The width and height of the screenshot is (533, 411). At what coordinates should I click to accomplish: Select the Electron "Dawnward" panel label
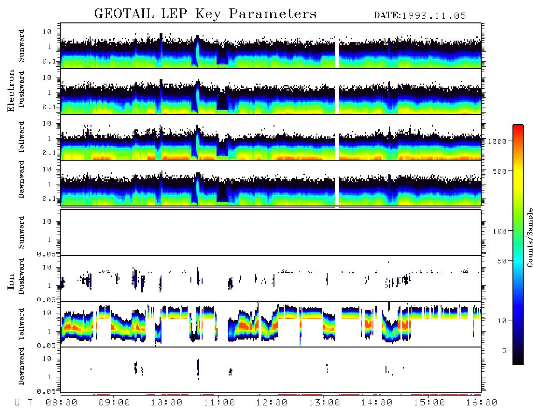[x=21, y=180]
